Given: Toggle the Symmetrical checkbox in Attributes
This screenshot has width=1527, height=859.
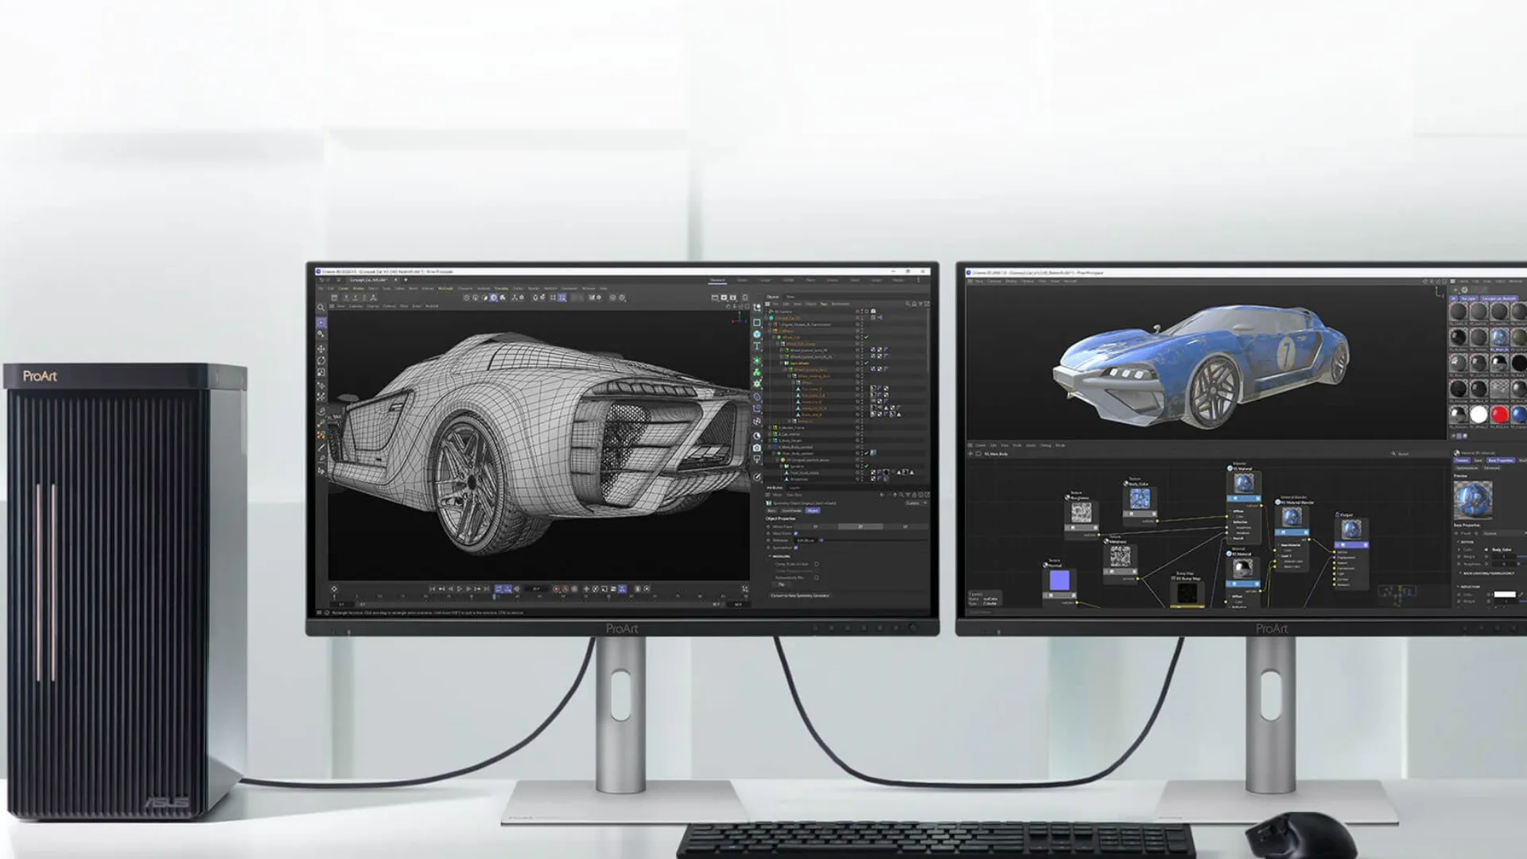Looking at the screenshot, I should click(796, 547).
